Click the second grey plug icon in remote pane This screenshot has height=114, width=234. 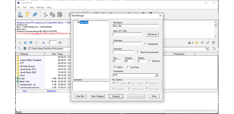click(x=208, y=43)
